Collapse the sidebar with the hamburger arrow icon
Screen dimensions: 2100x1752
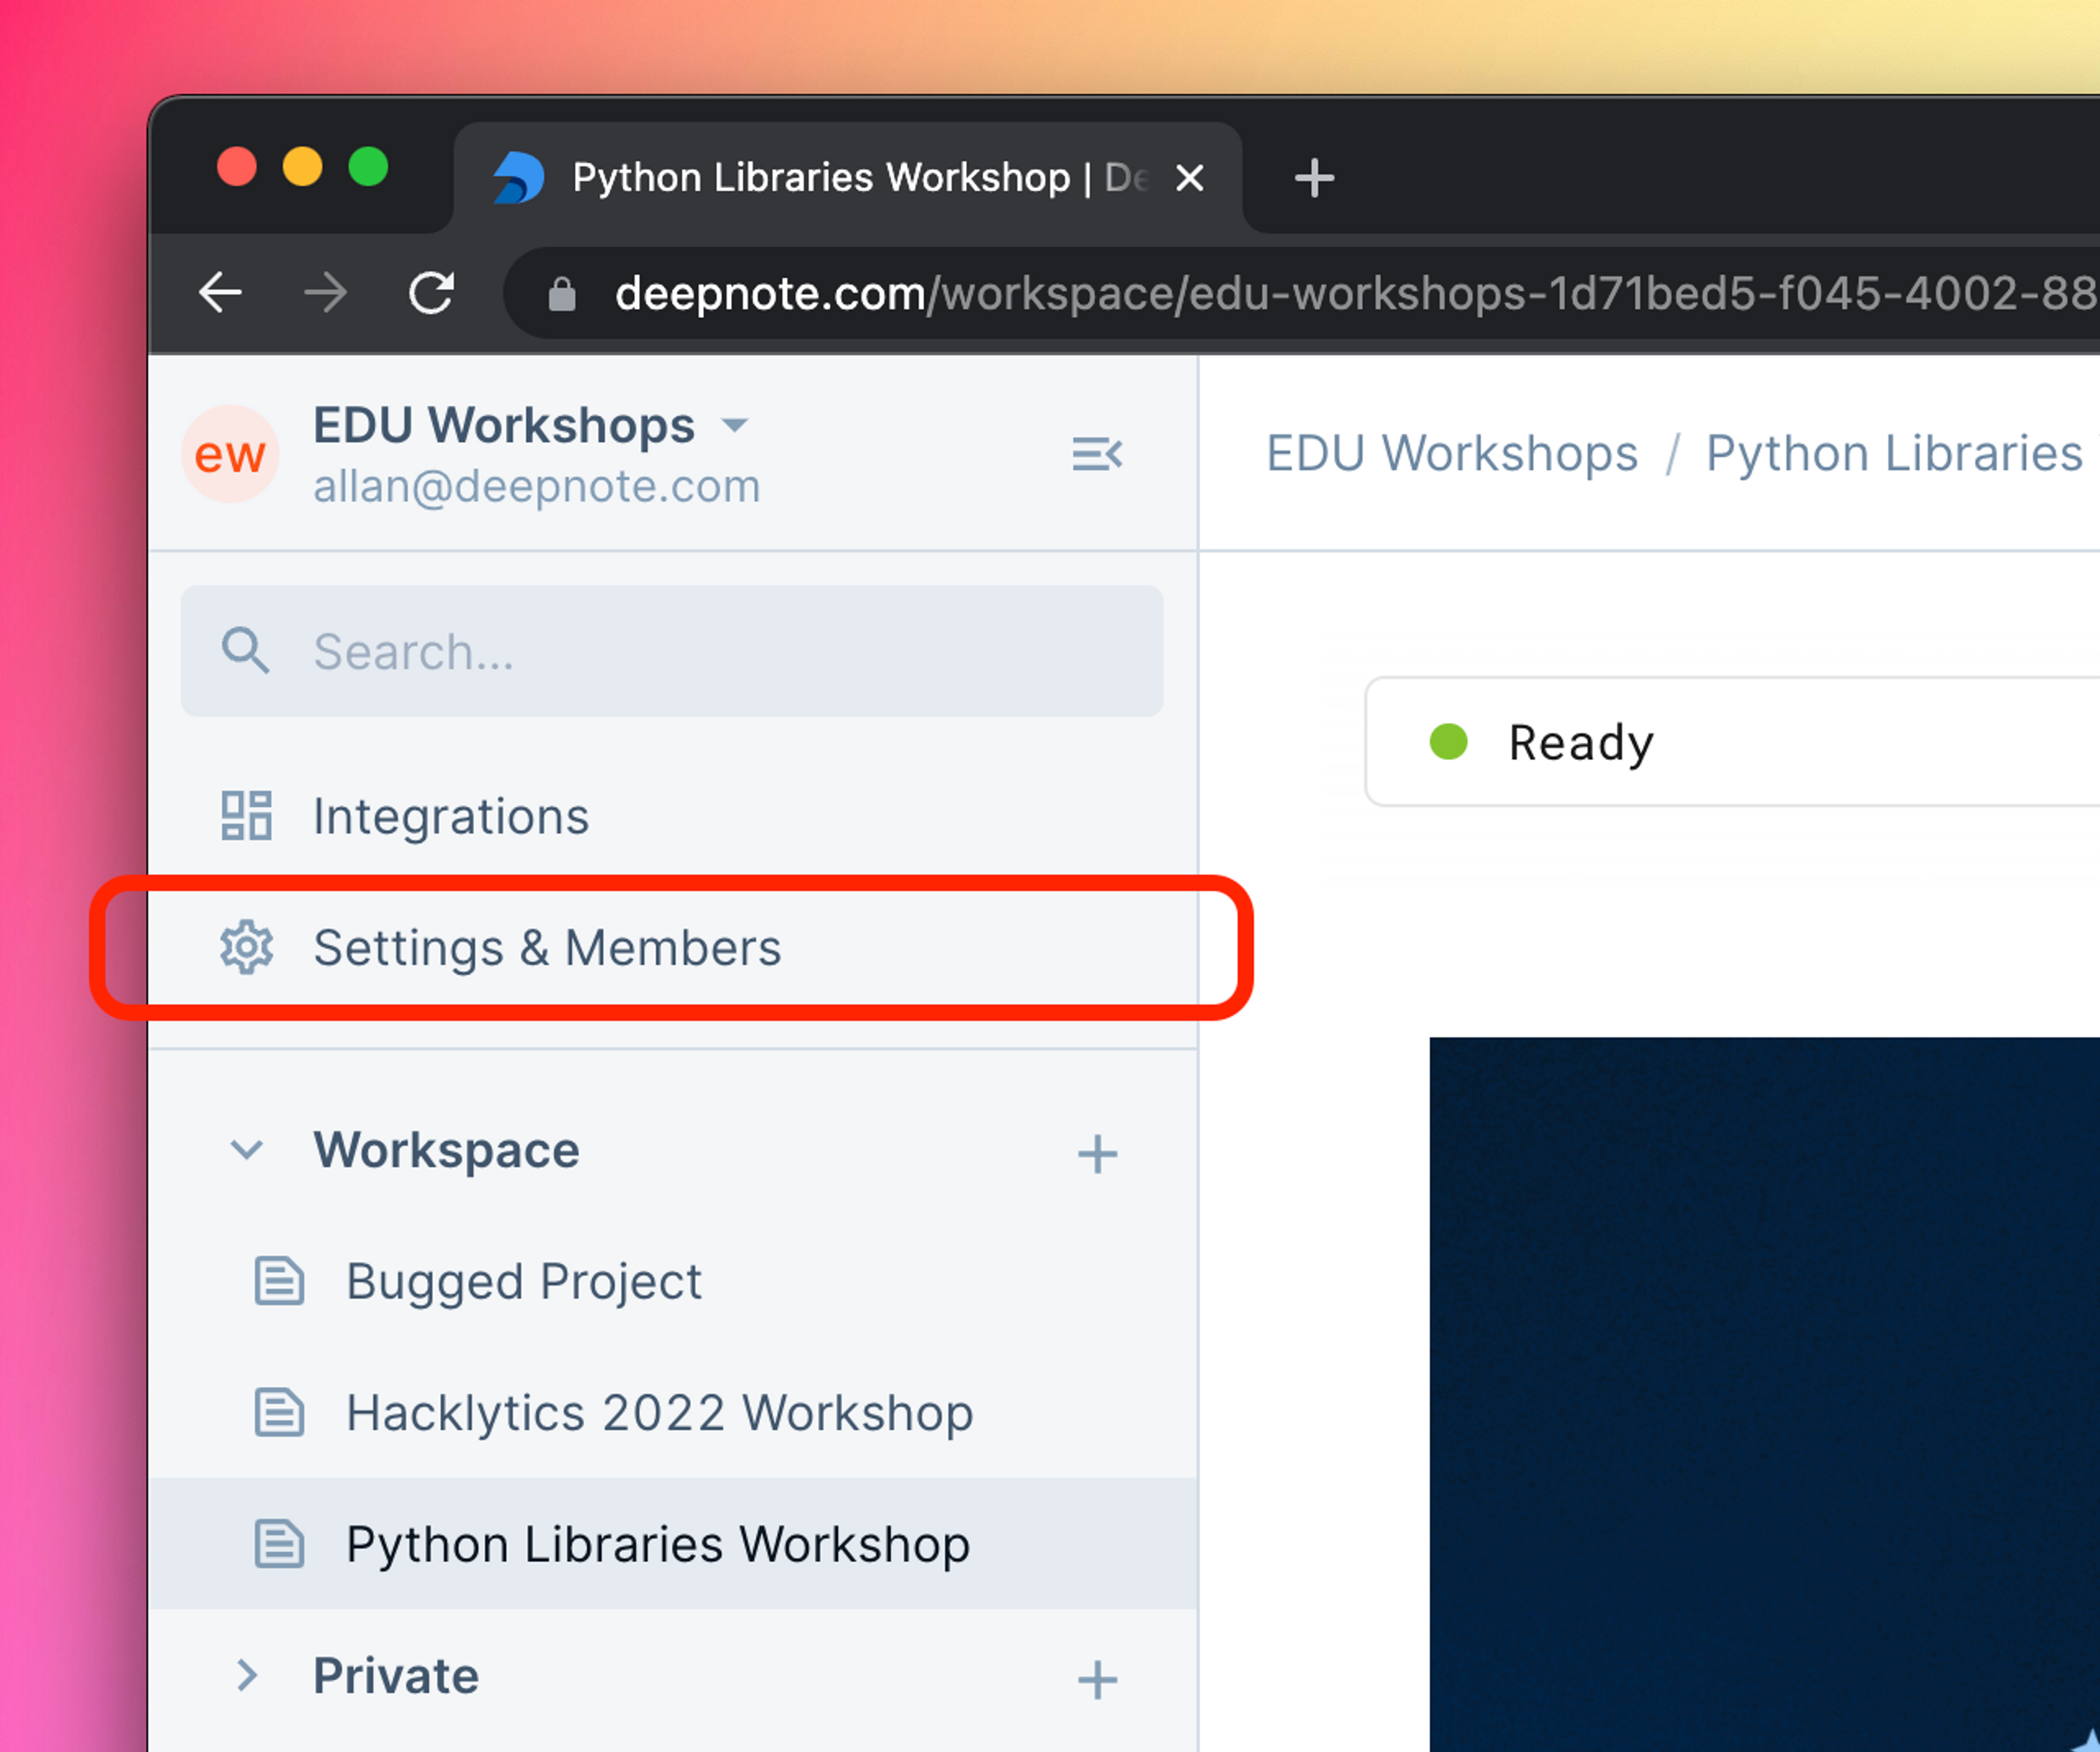[x=1097, y=454]
